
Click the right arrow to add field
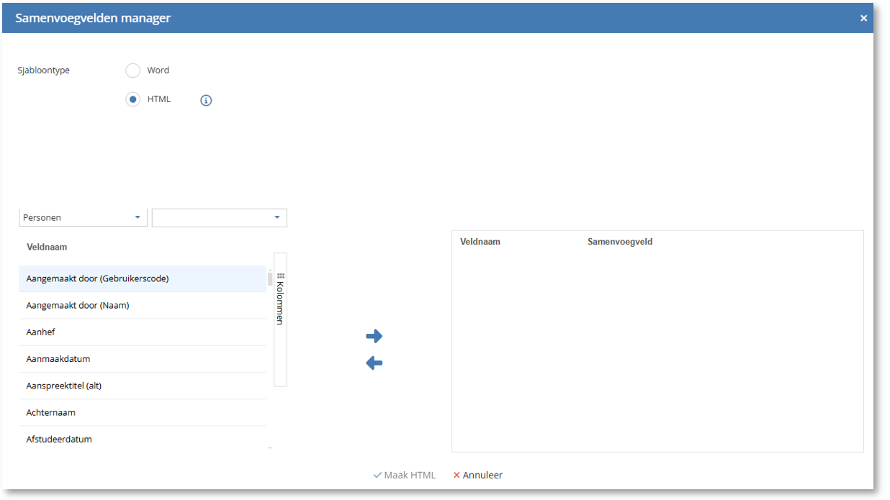(x=374, y=336)
